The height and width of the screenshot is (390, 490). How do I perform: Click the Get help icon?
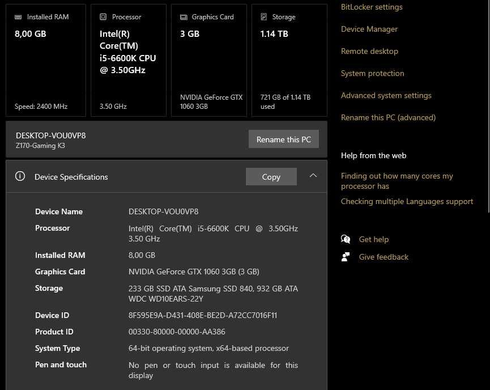point(346,239)
